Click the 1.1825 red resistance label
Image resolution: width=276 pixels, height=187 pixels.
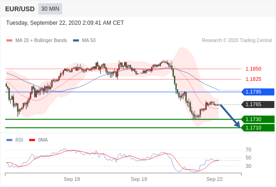pyautogui.click(x=253, y=79)
